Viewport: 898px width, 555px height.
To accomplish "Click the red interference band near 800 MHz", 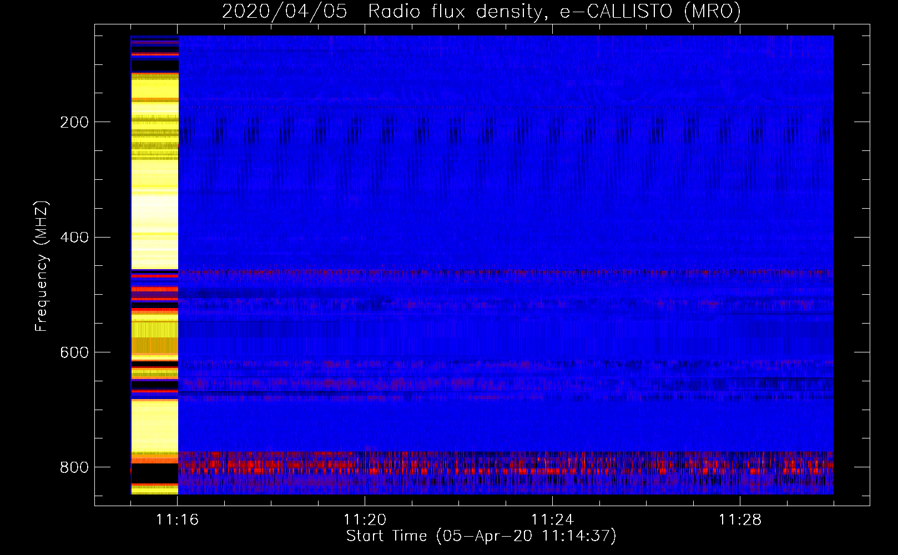I will coord(506,463).
